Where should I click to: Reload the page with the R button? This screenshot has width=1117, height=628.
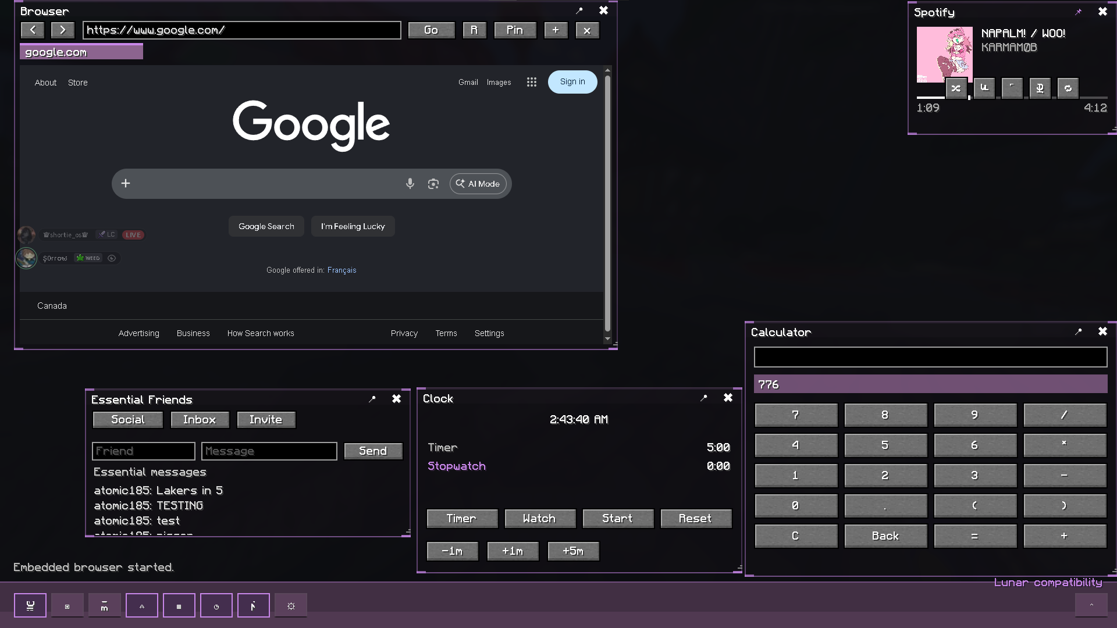click(x=474, y=30)
